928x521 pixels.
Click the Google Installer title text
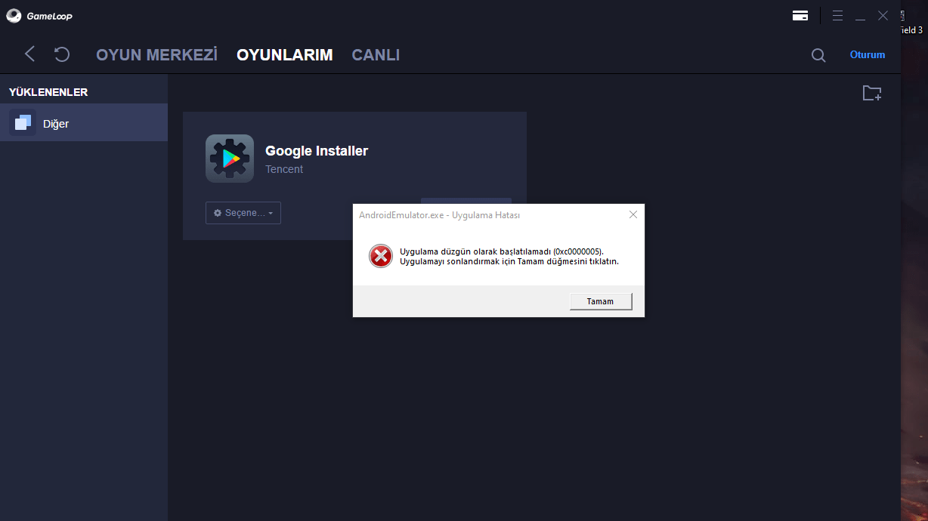point(317,150)
